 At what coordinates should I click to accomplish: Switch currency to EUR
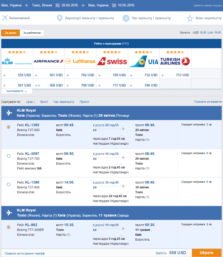[203, 33]
